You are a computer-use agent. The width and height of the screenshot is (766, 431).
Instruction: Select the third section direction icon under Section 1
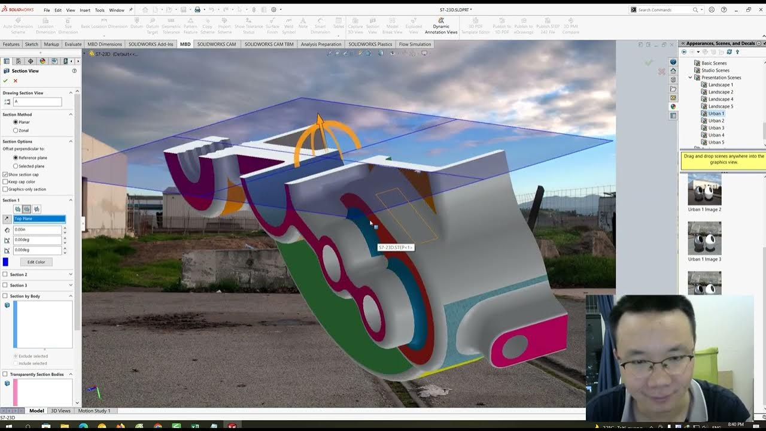(x=37, y=209)
